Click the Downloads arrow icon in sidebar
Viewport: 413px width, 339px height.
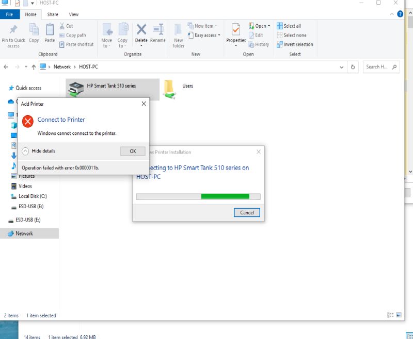(14, 156)
